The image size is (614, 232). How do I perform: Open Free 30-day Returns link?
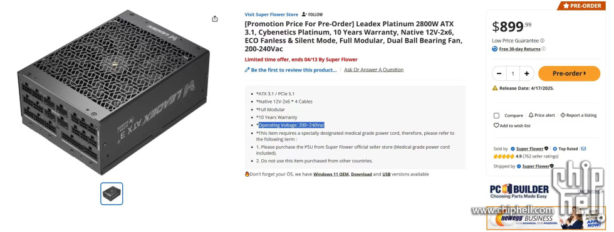click(x=519, y=49)
